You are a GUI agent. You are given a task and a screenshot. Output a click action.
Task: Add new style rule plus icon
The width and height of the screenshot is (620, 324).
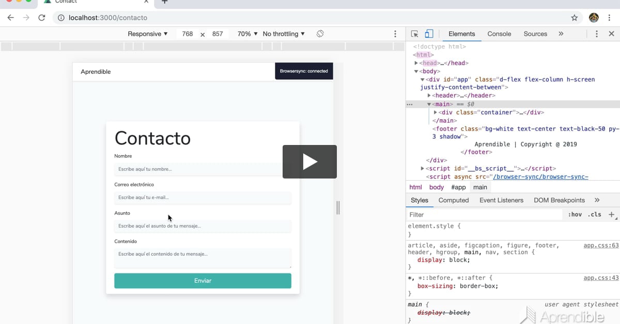[x=611, y=215]
